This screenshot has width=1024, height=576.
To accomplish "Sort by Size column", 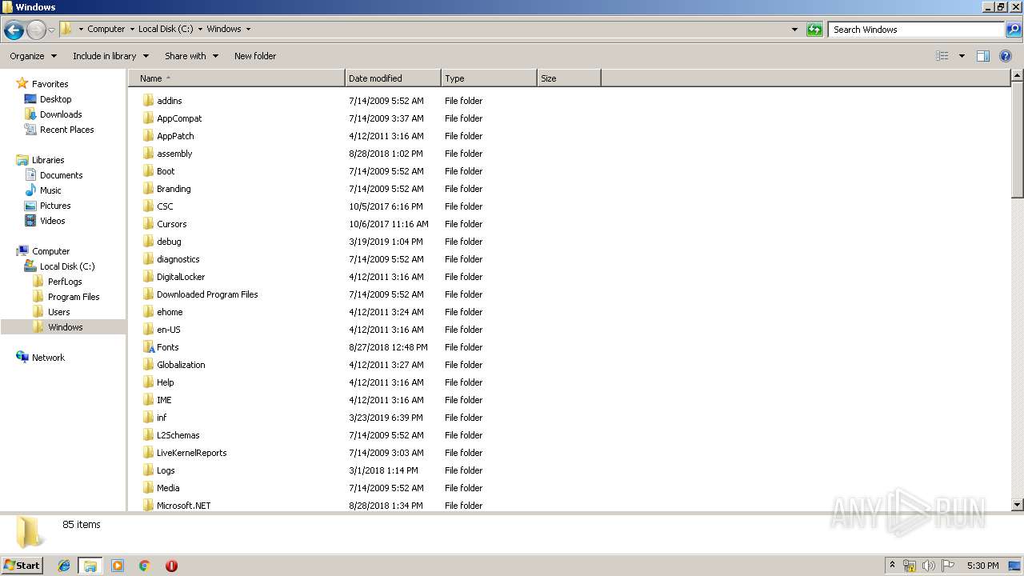I will coord(569,78).
